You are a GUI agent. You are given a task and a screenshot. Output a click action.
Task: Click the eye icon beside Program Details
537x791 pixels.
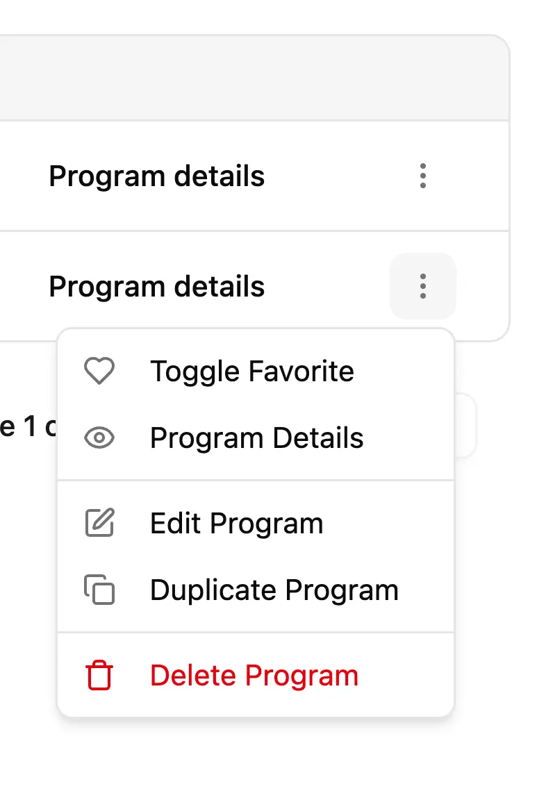pyautogui.click(x=99, y=438)
